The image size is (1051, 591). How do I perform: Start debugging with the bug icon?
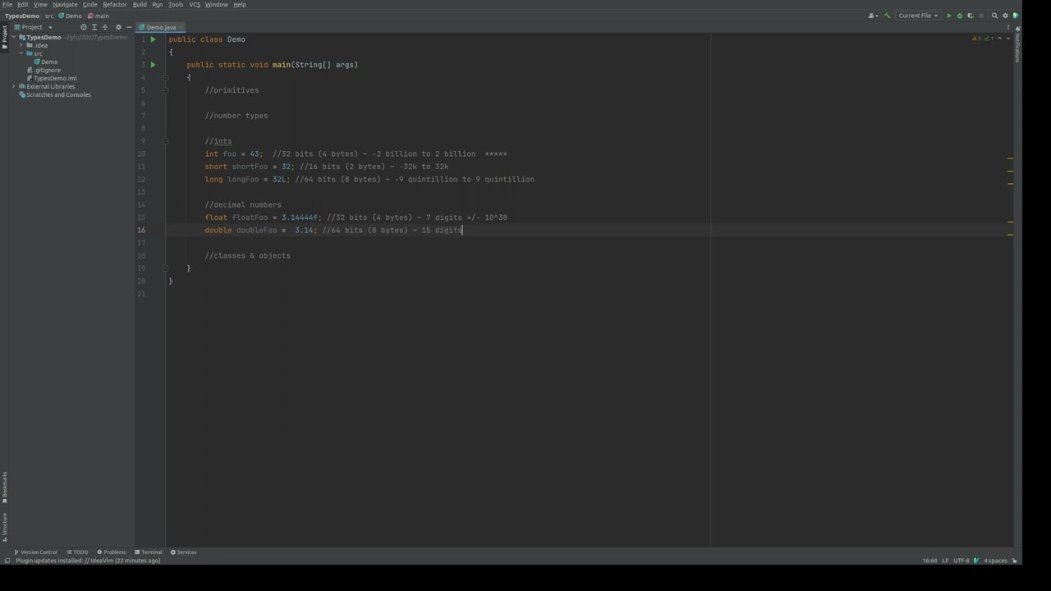960,16
